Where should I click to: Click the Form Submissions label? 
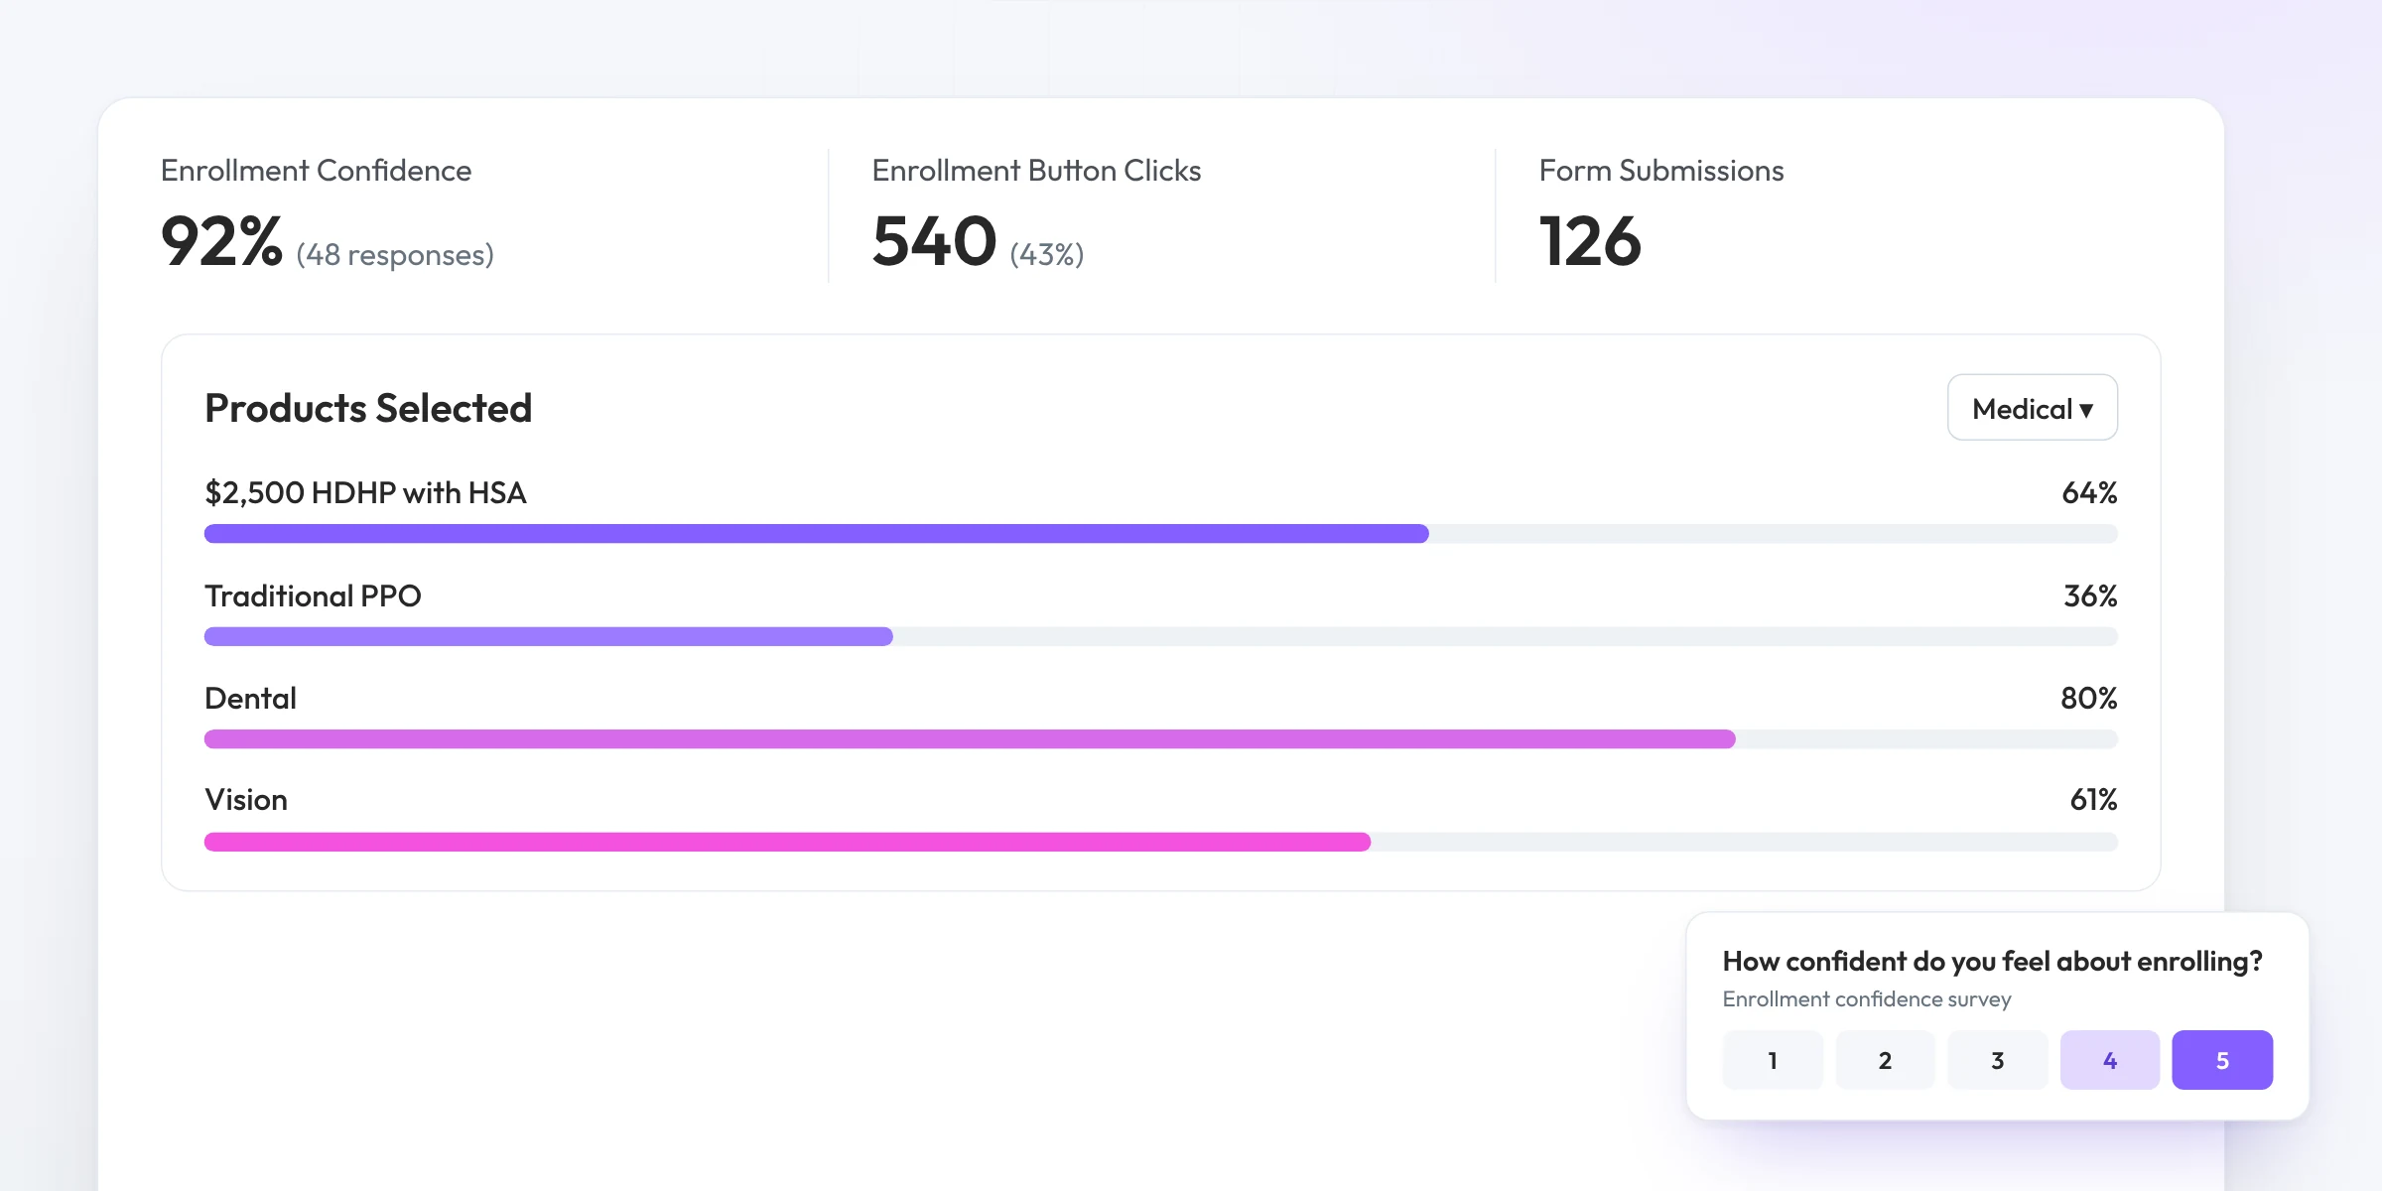1661,171
